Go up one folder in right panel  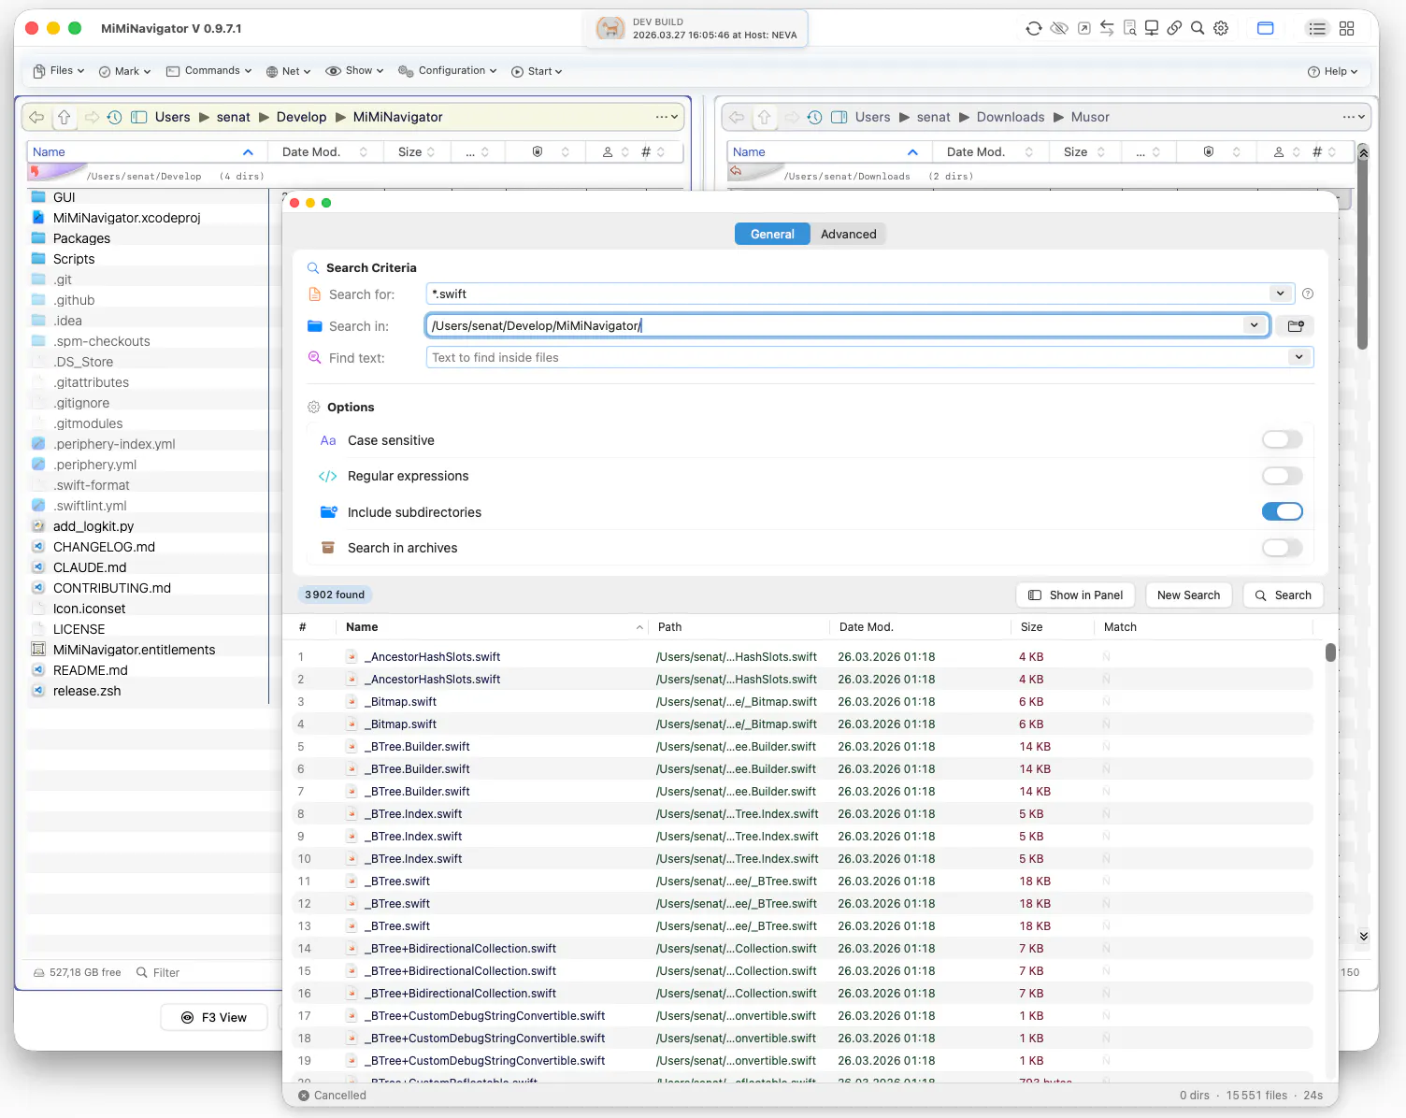pyautogui.click(x=765, y=117)
